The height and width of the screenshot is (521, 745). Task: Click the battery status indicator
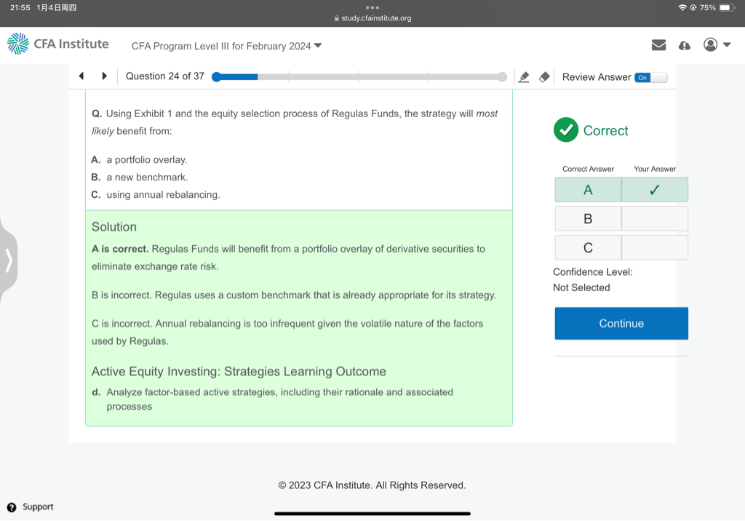(728, 7)
